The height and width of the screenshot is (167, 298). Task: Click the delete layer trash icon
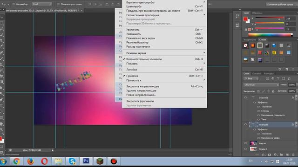[x=293, y=154]
